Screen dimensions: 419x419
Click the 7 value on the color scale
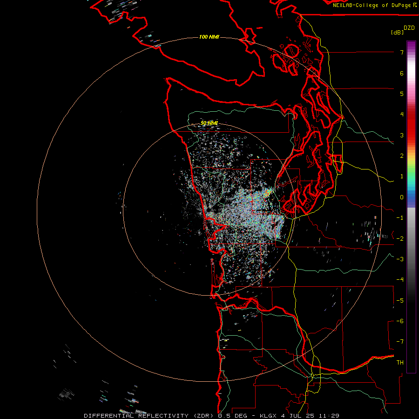tap(402, 52)
